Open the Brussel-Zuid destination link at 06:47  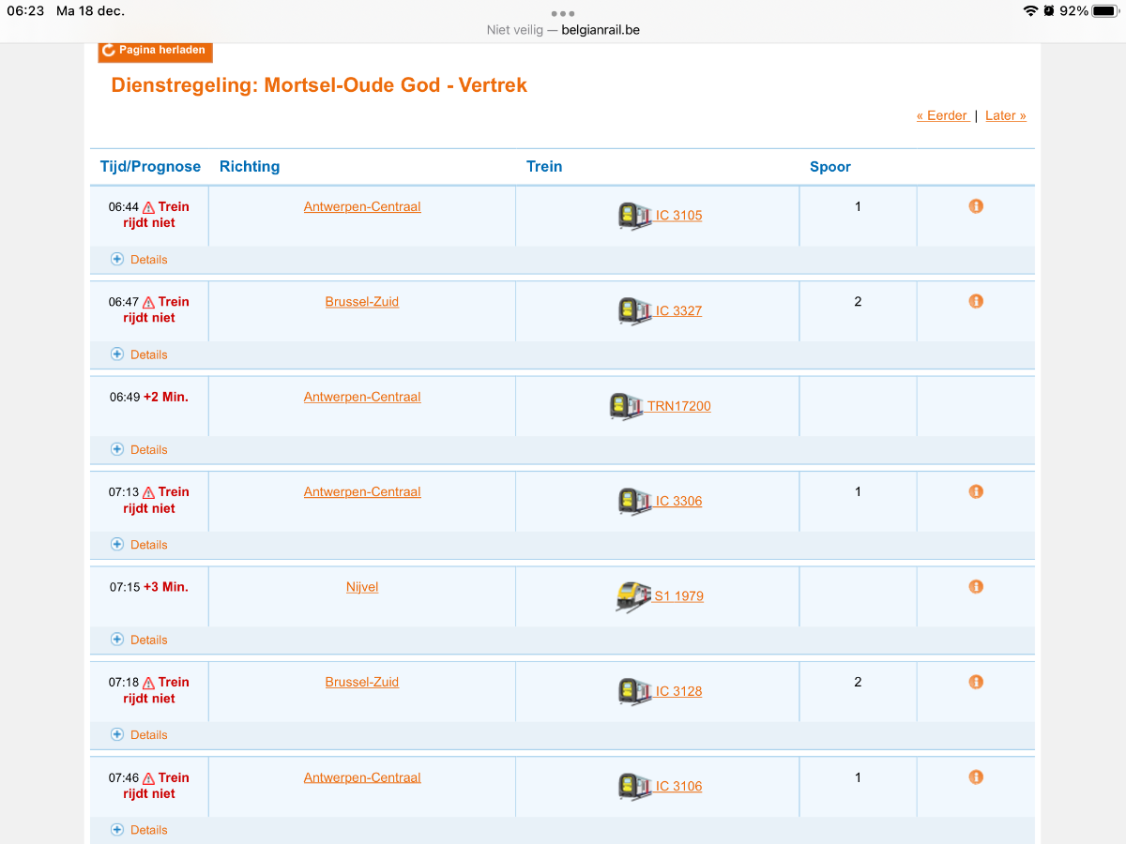pos(362,302)
